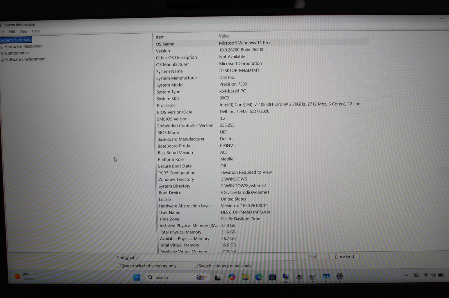Select Embedded Controller Version row label

tap(185, 125)
